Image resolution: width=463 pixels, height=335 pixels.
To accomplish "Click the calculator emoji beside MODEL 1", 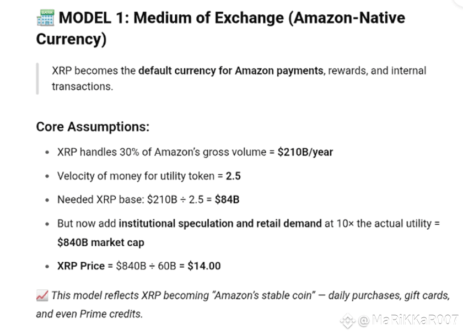I will [45, 18].
